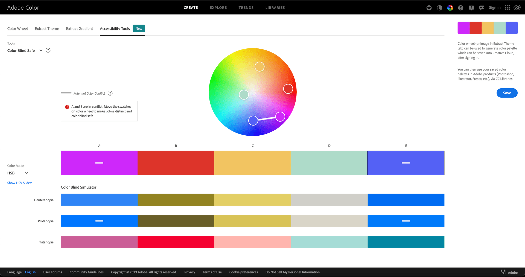Select swatch handle E on the color wheel
Screen dimensions: 525x277
253,120
